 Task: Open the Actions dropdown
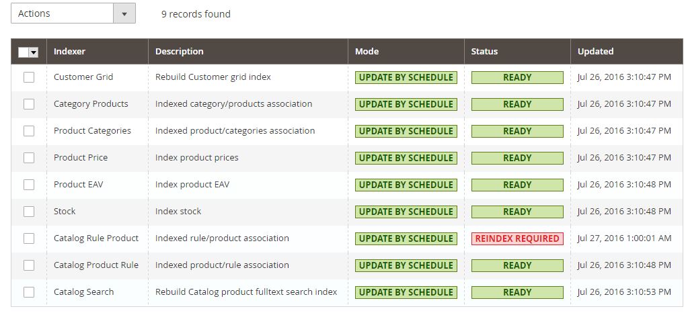[73, 13]
